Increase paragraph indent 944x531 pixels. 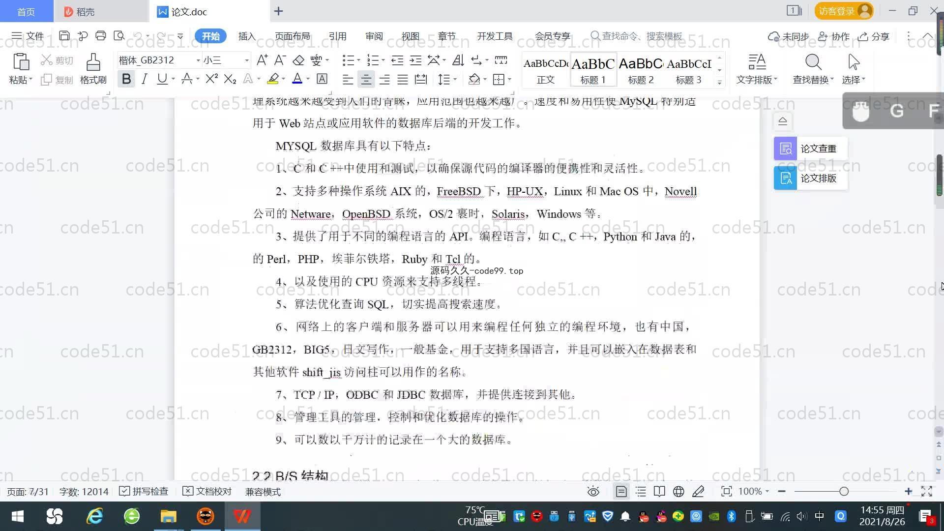(x=415, y=60)
